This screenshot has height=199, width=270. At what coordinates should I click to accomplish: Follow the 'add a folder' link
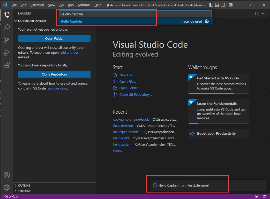(69, 52)
